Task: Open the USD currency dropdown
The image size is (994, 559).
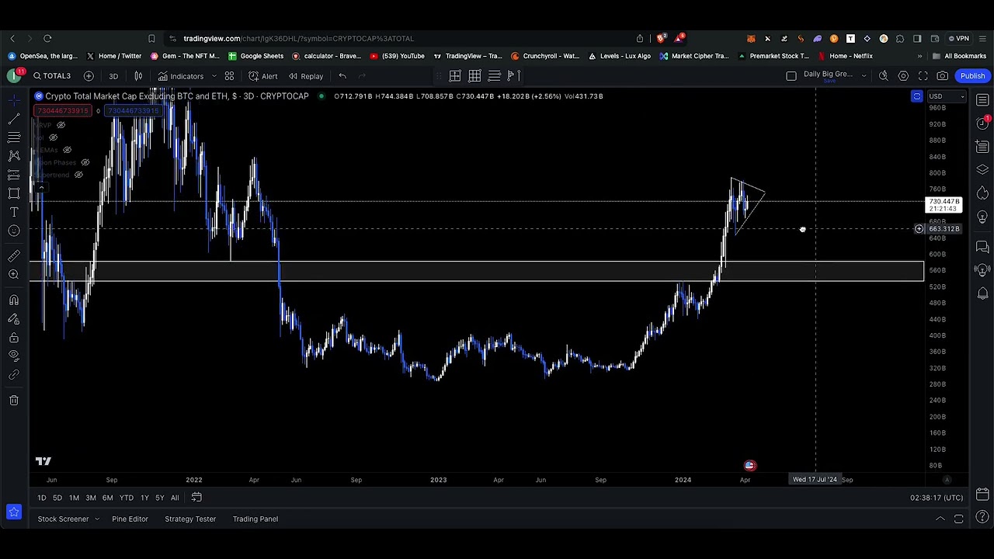Action: (x=947, y=97)
